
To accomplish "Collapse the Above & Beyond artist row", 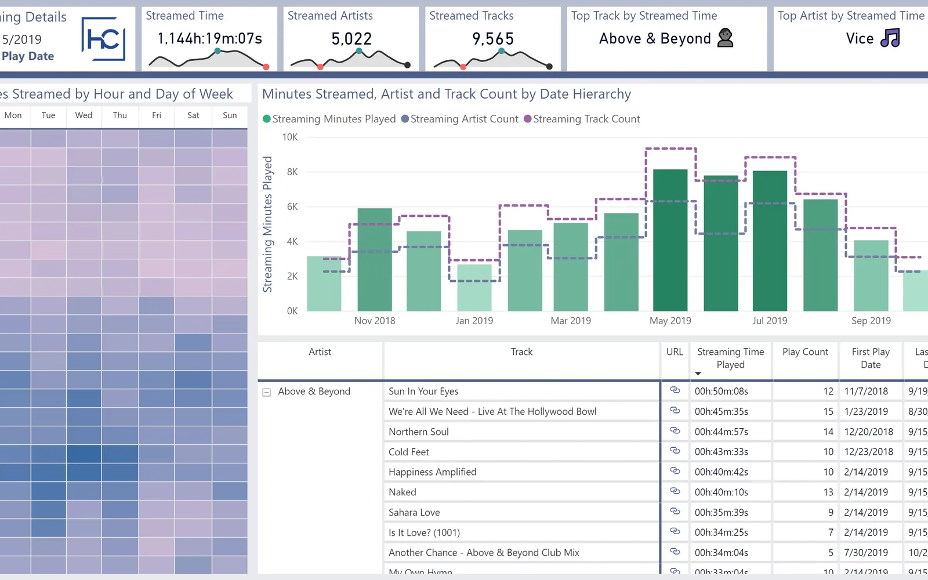I will tap(267, 392).
